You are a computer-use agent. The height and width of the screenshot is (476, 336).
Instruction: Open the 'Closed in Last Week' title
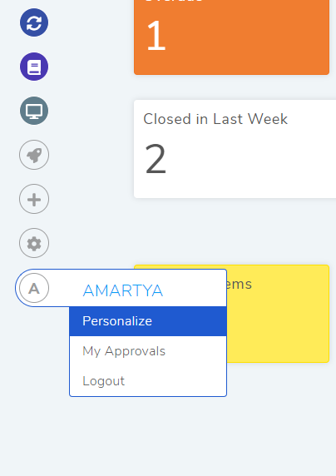tap(215, 119)
